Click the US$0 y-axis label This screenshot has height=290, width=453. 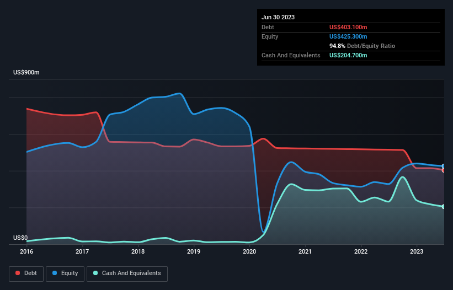click(20, 238)
